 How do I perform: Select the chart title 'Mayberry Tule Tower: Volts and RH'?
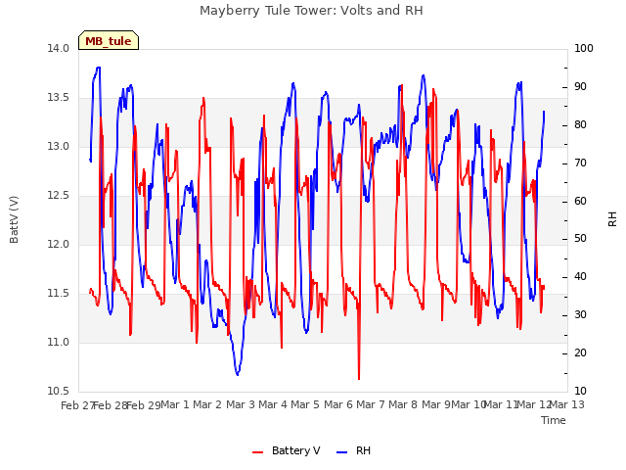click(x=311, y=11)
